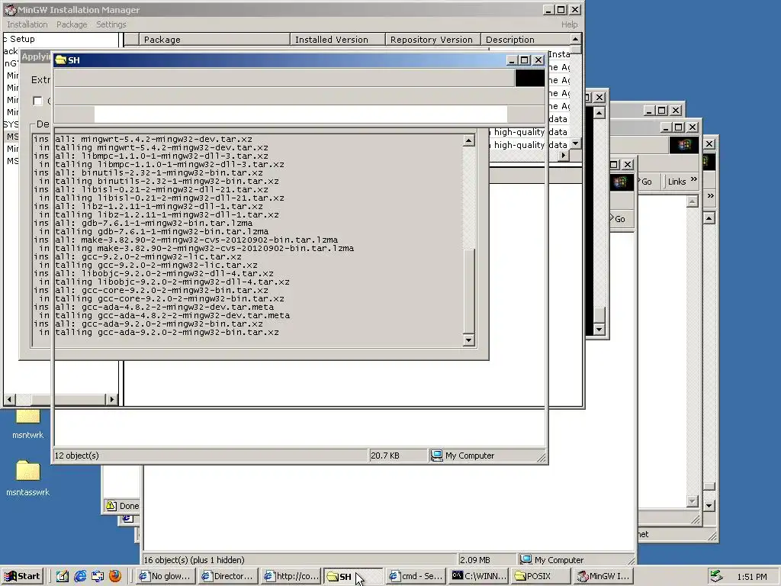Open the Installation menu
The image size is (781, 586).
(x=27, y=24)
